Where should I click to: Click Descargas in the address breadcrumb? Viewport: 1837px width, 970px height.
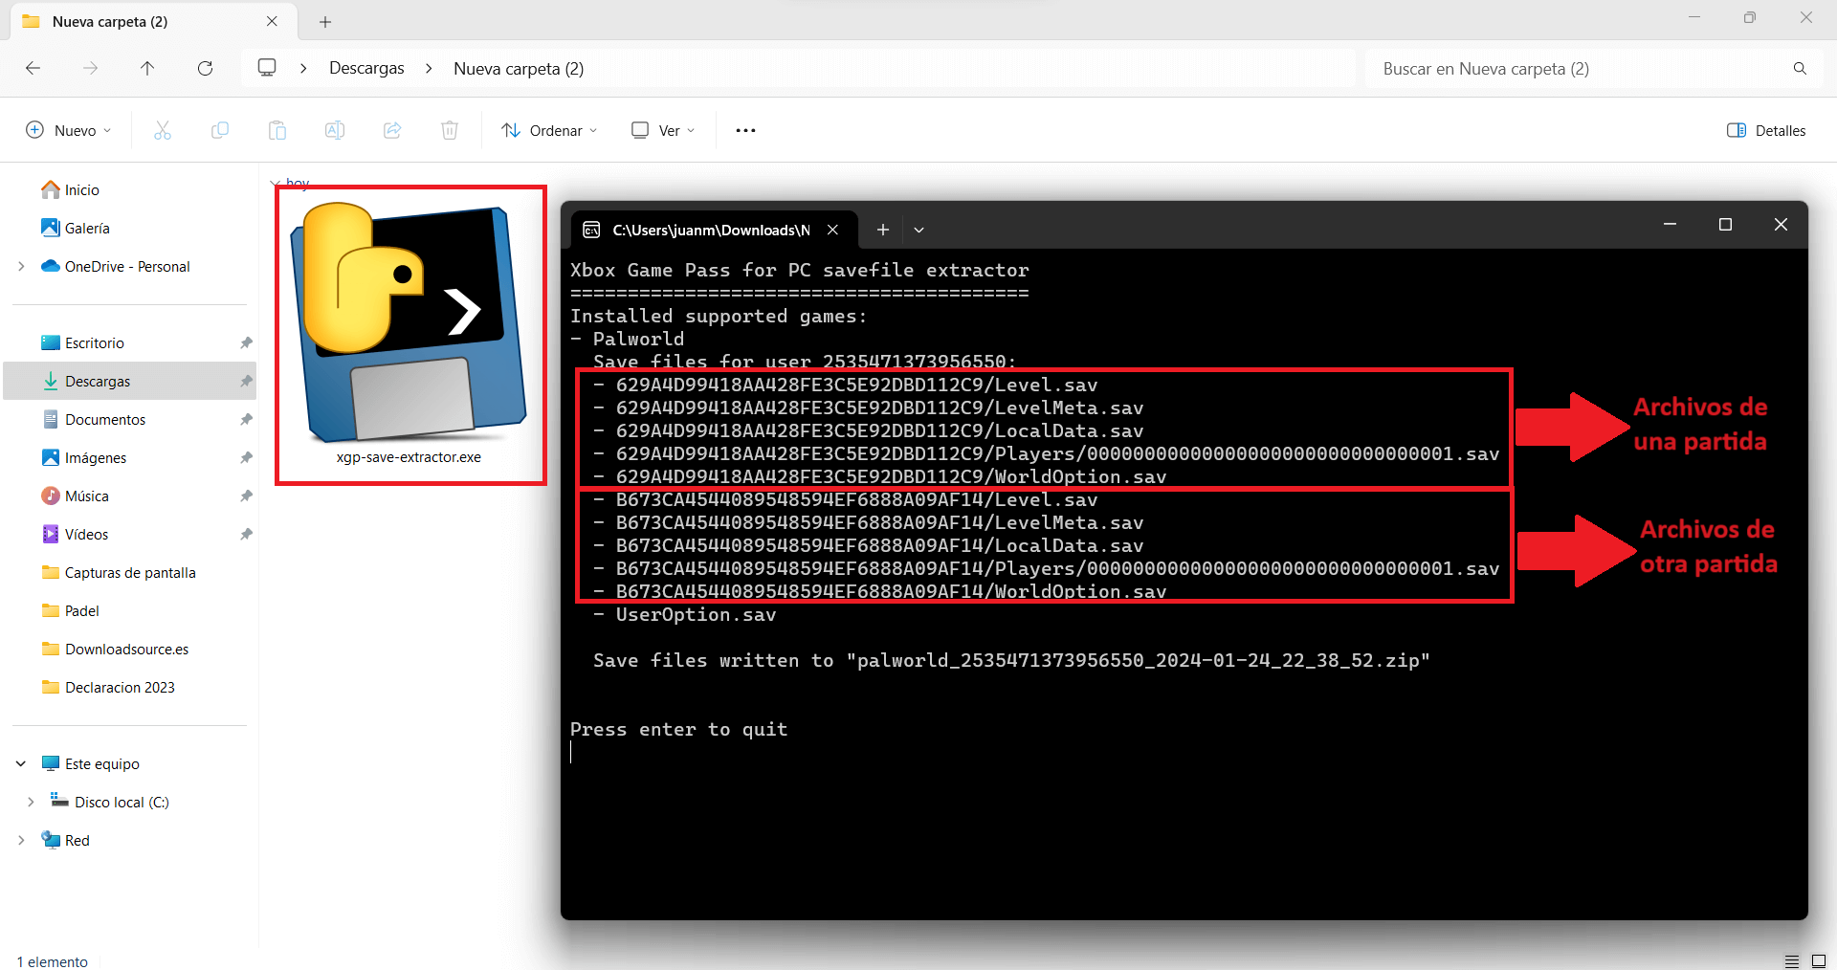[366, 68]
